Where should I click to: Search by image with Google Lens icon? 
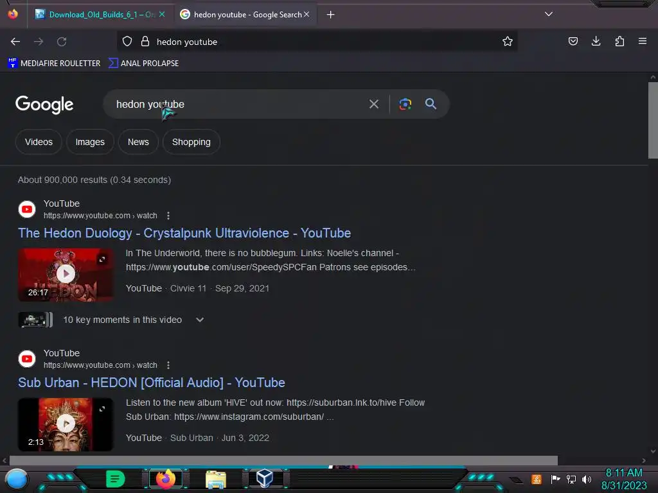(405, 104)
